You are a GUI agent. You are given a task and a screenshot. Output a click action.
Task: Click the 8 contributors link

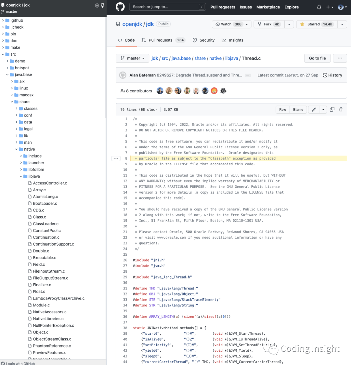coord(136,91)
